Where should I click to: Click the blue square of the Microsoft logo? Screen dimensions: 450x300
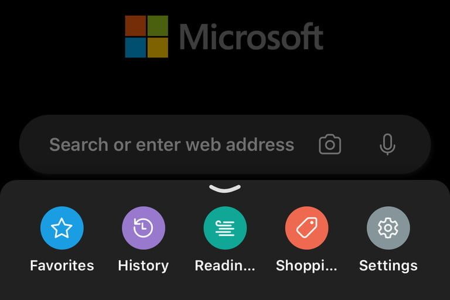[x=135, y=47]
